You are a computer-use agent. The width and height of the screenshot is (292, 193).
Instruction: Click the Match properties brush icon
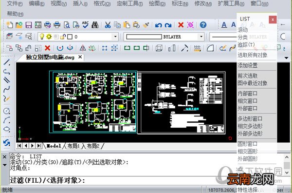click(x=146, y=25)
